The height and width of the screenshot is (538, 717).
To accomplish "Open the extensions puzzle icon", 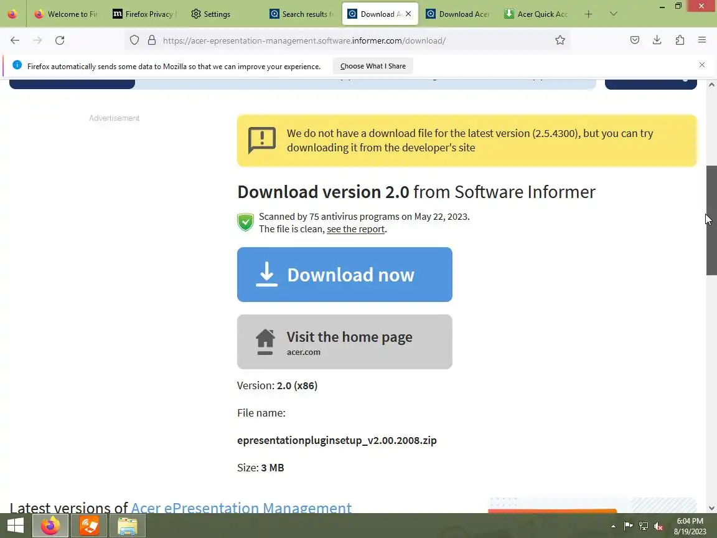I will pyautogui.click(x=680, y=40).
